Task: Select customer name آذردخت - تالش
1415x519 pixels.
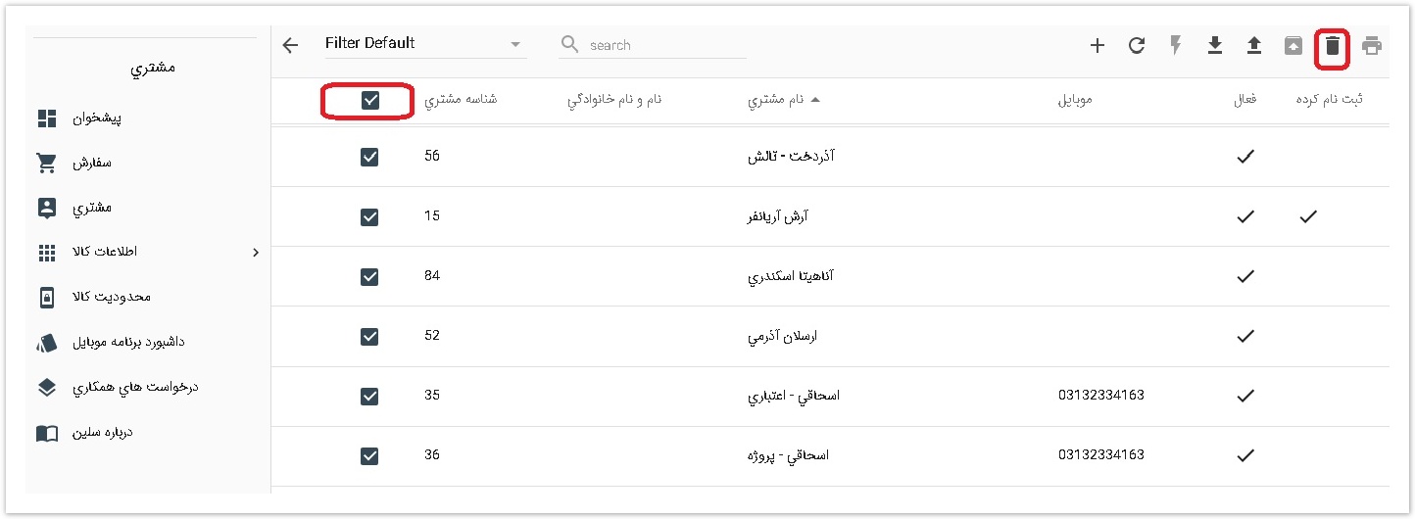Action: coord(791,157)
